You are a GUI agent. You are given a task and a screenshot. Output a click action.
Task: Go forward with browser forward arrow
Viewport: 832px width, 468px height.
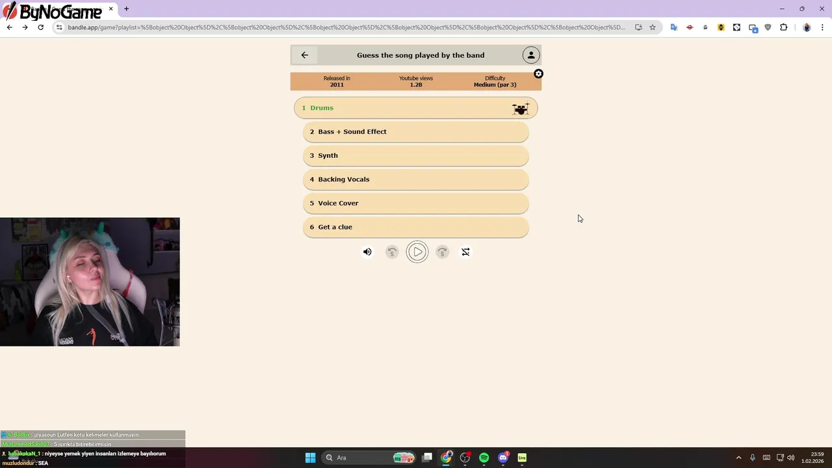(25, 27)
